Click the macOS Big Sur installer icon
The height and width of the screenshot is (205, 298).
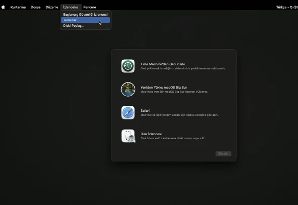(x=128, y=89)
